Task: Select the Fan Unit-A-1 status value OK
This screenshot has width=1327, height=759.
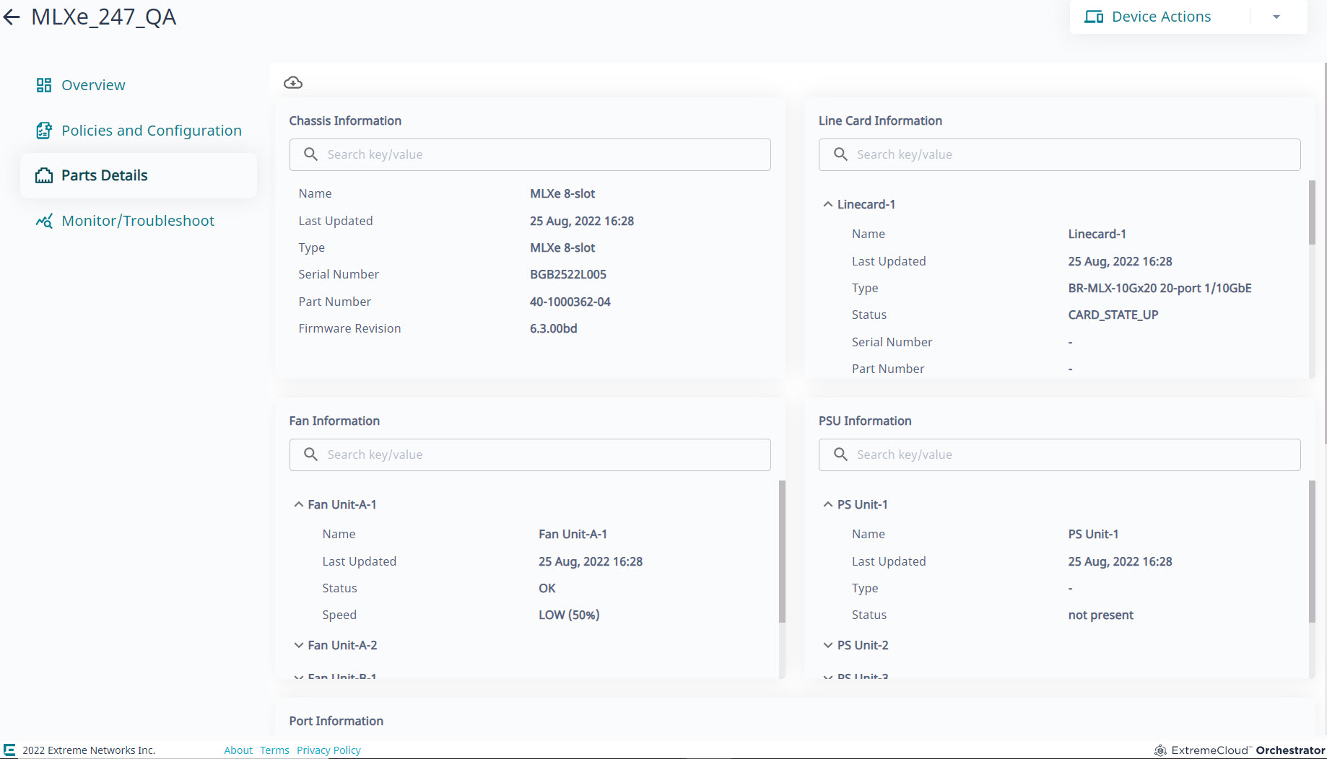Action: 547,588
